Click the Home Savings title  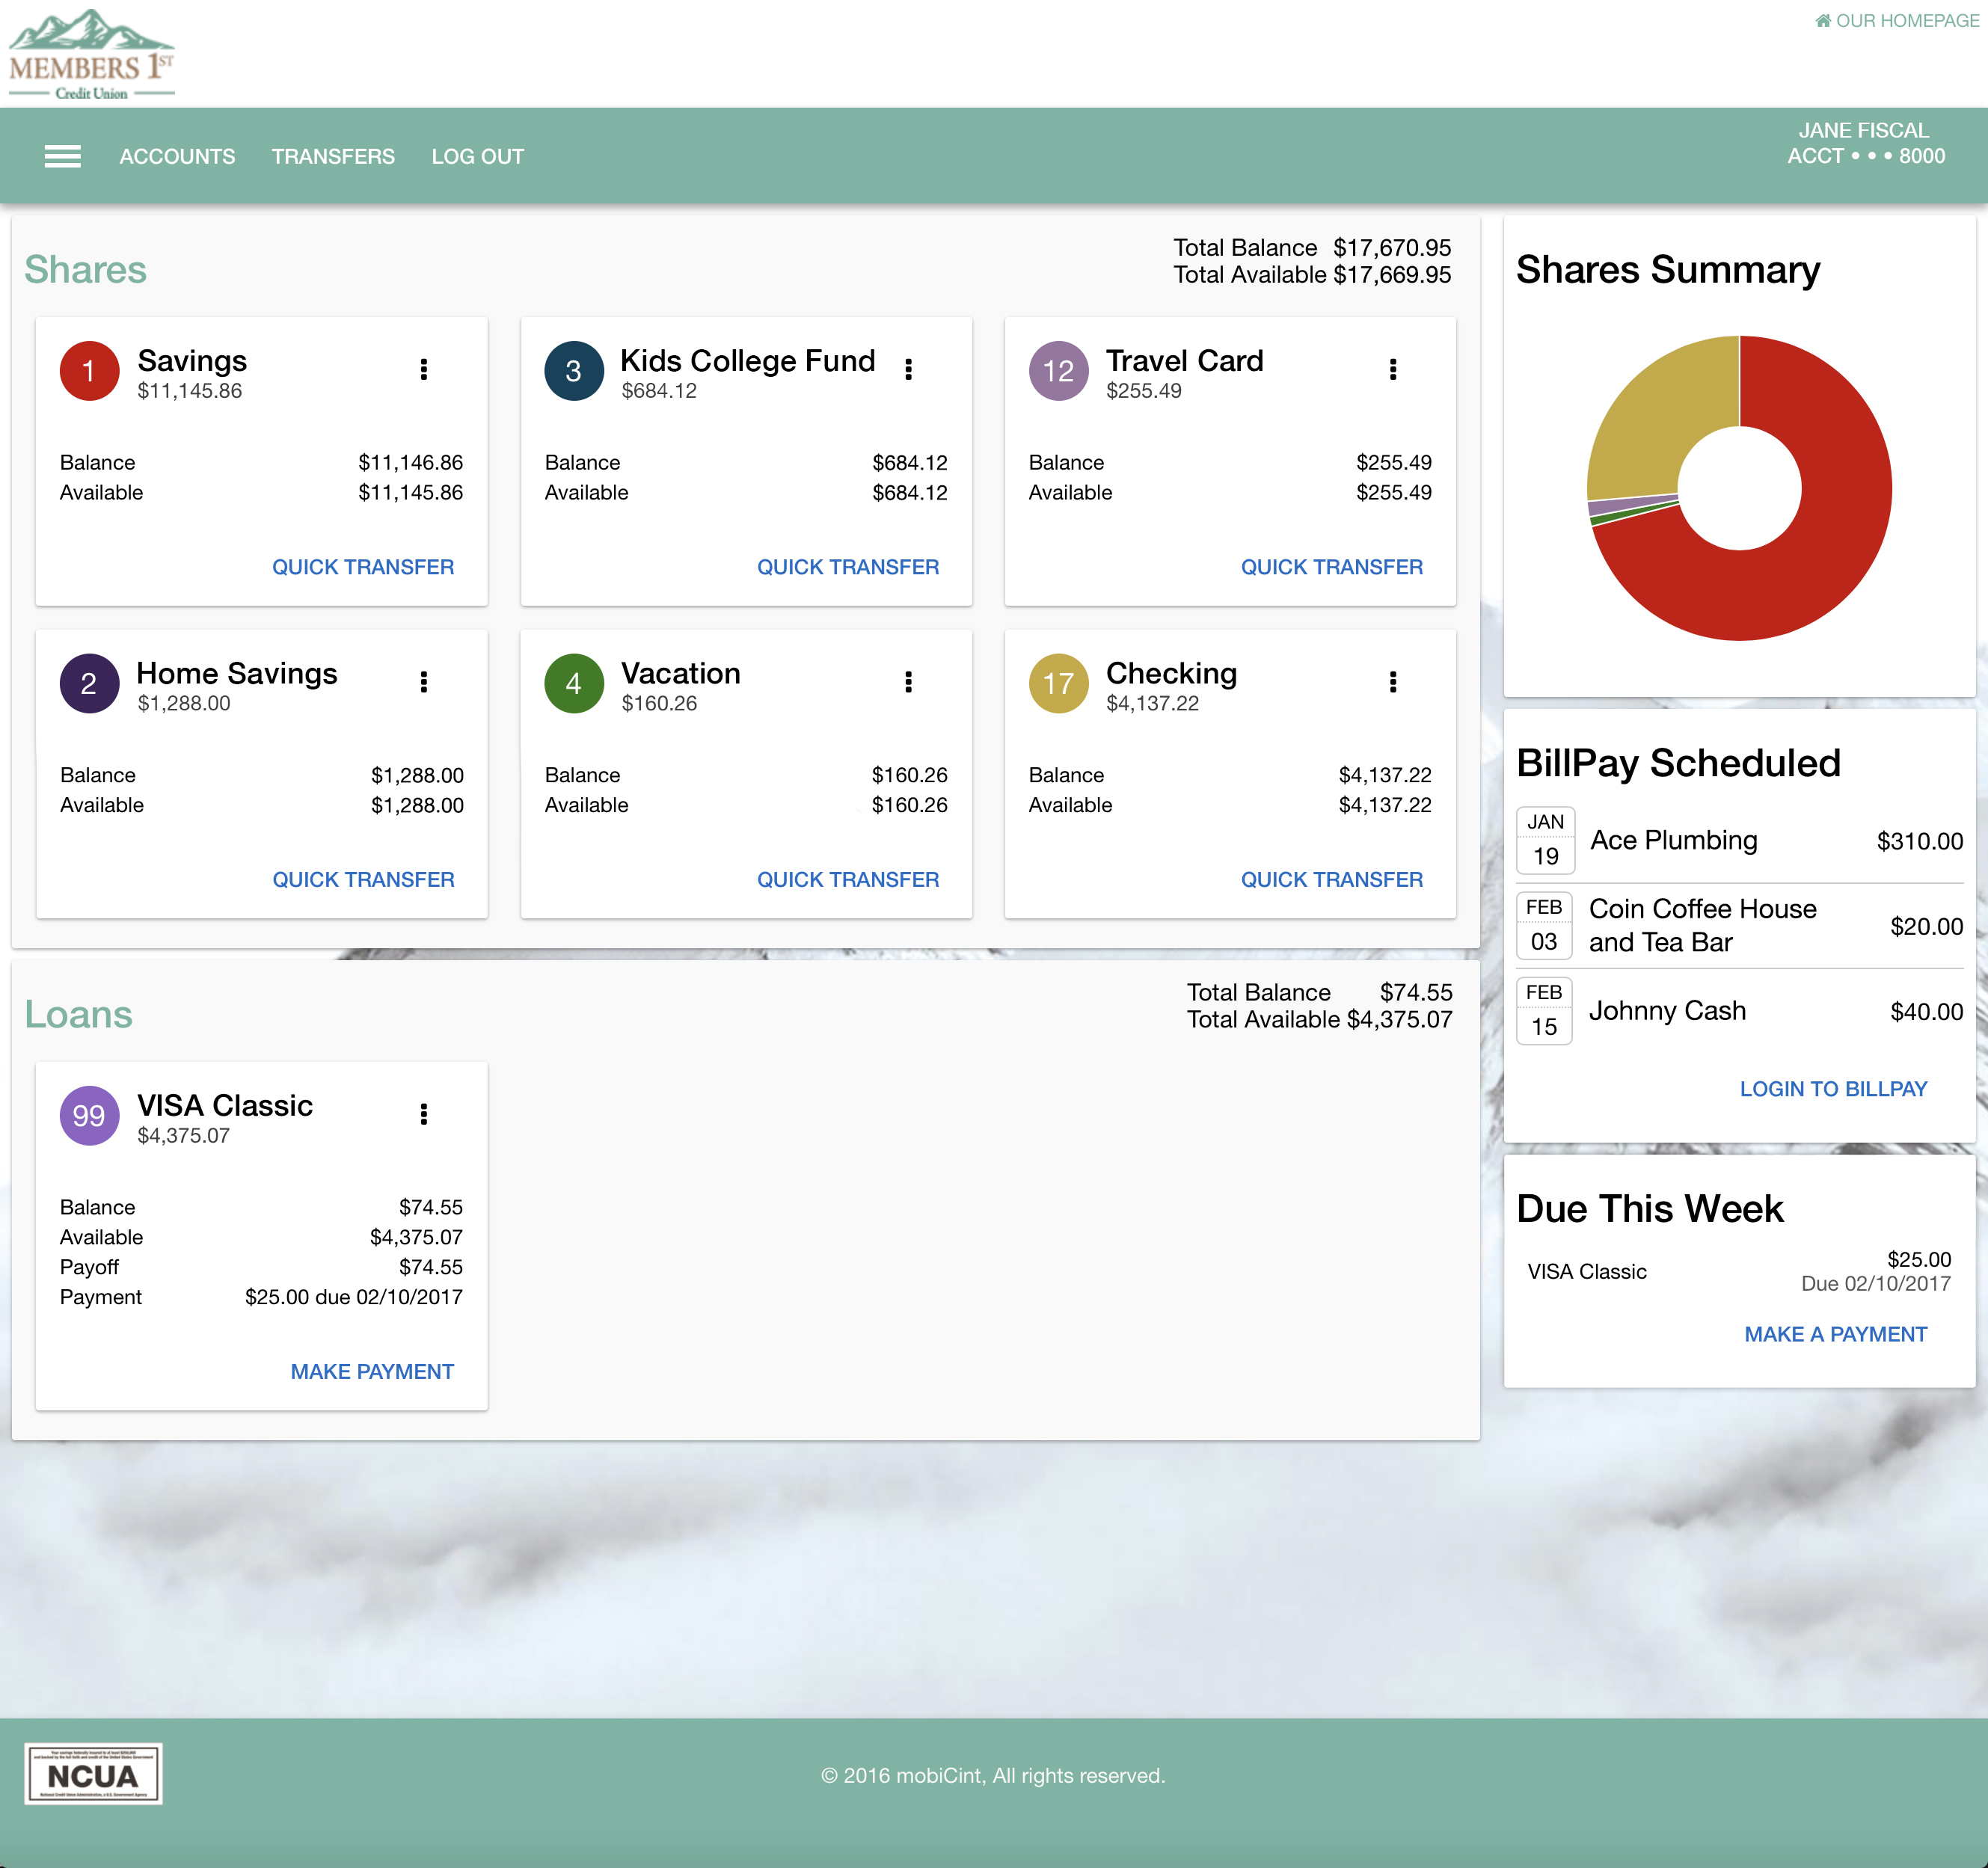pyautogui.click(x=237, y=674)
